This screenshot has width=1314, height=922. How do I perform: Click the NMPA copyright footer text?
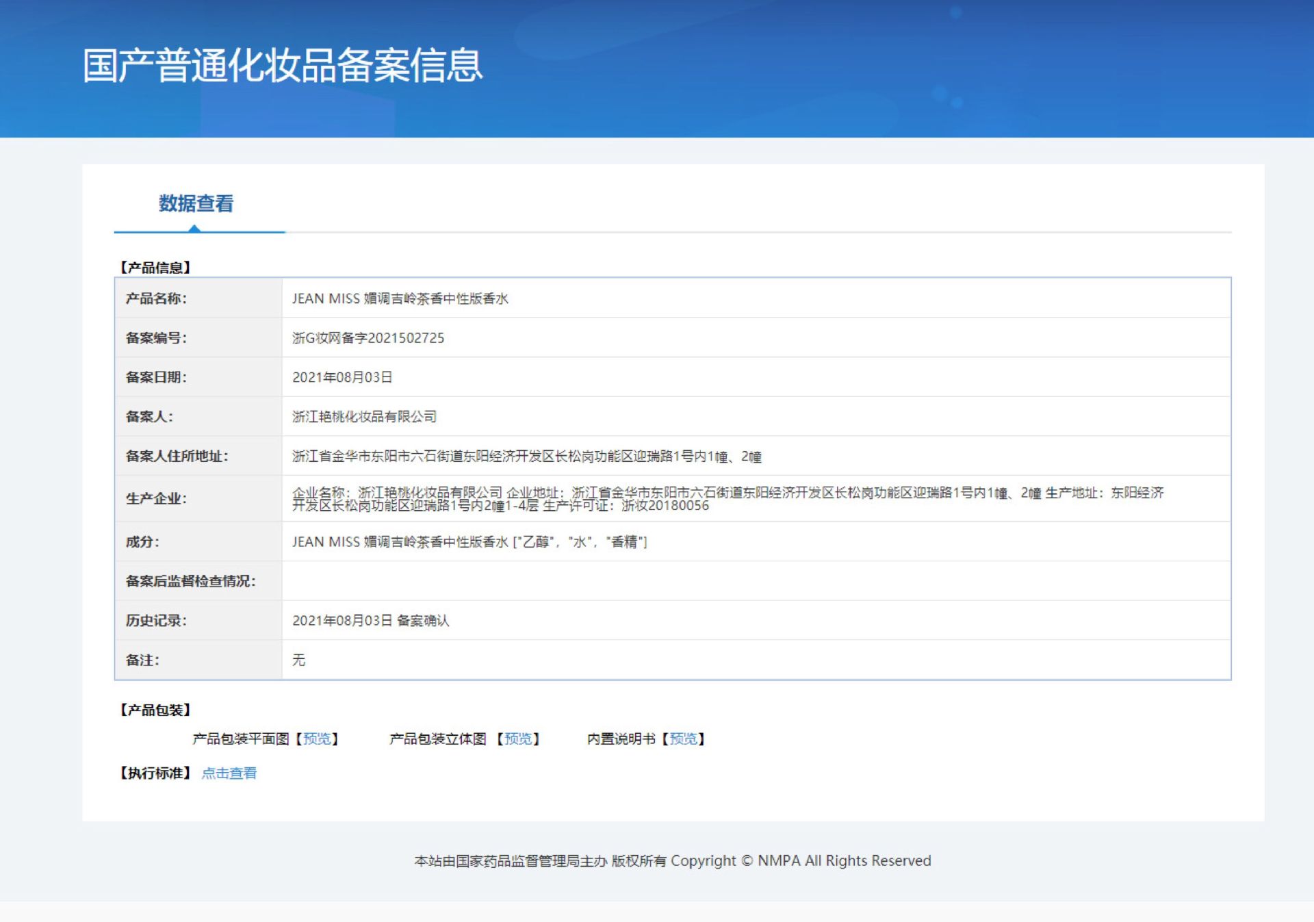coord(672,860)
